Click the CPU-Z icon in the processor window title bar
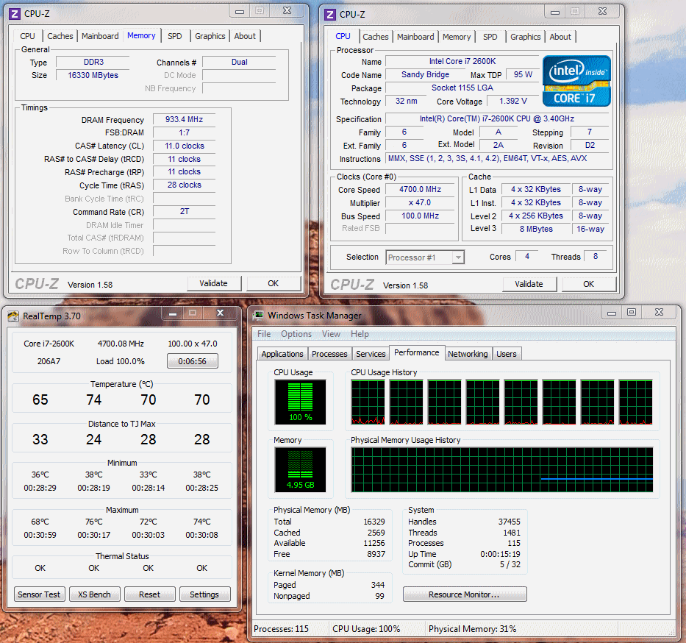Viewport: 686px width, 643px height. coord(331,14)
